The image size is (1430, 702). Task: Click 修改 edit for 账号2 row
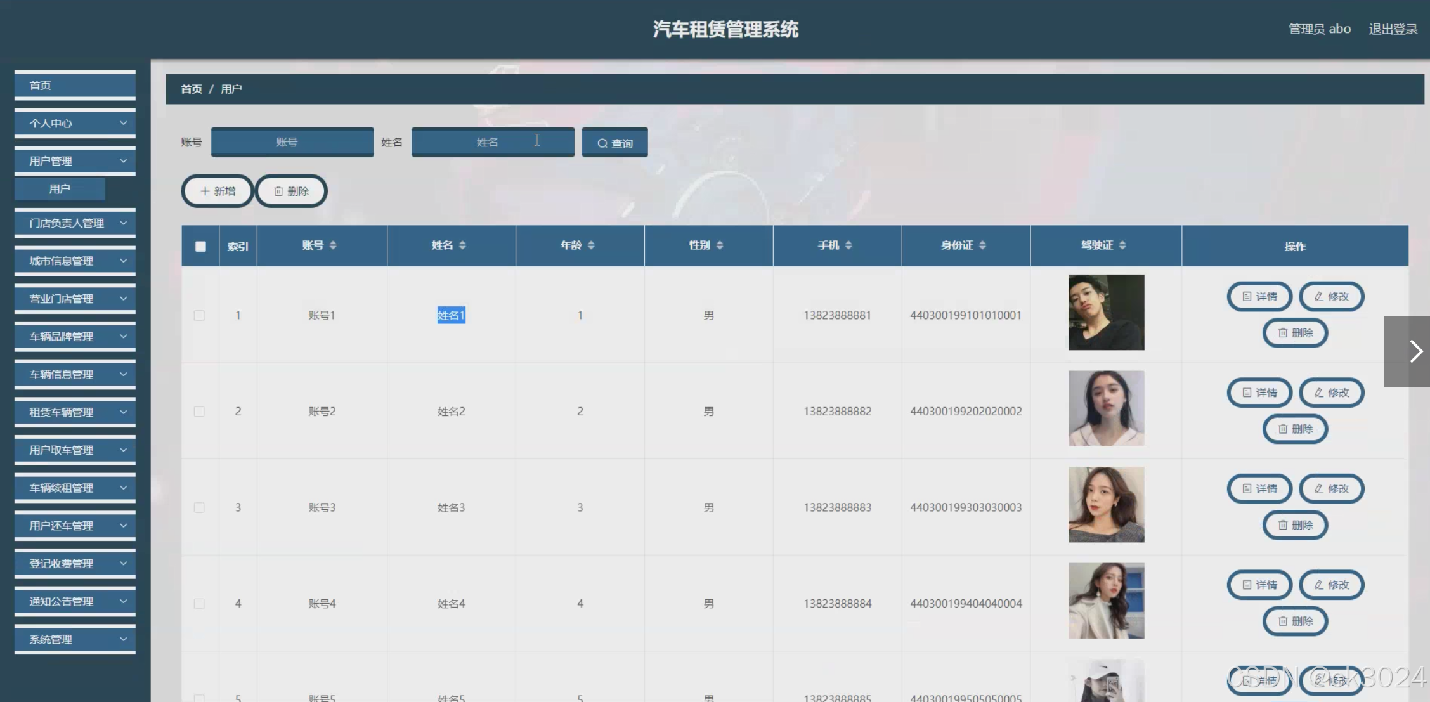(1331, 393)
